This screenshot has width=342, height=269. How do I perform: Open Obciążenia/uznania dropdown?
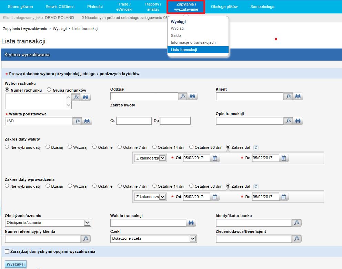click(48, 223)
